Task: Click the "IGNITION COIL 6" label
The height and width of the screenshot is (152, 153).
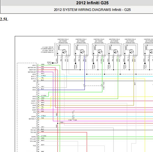Action: (x=130, y=39)
